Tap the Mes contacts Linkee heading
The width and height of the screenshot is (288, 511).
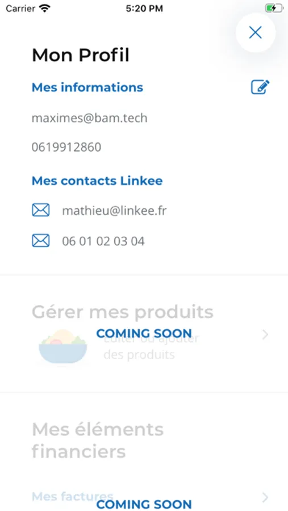(97, 181)
